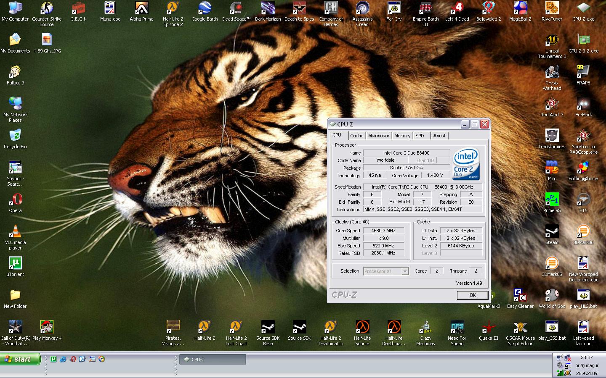606x378 pixels.
Task: Click OK to close CPU-Z
Action: tap(472, 295)
